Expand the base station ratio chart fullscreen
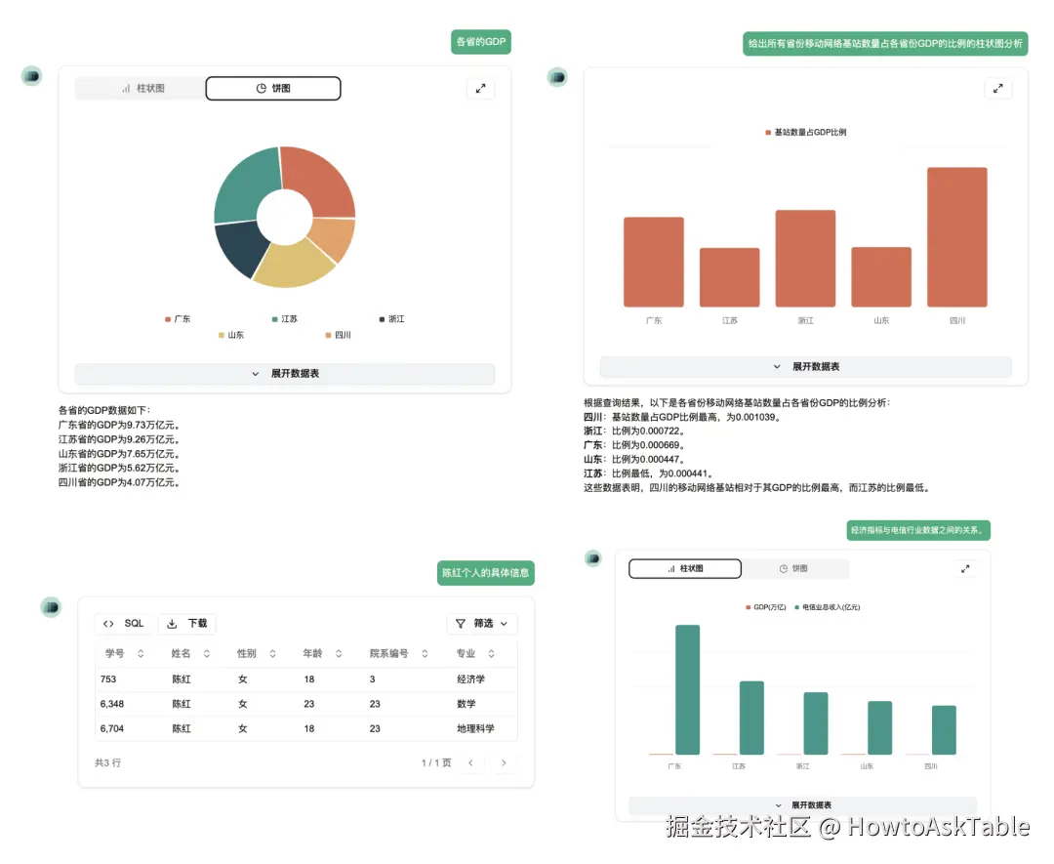Screen dimensions: 1054x864 pos(997,88)
